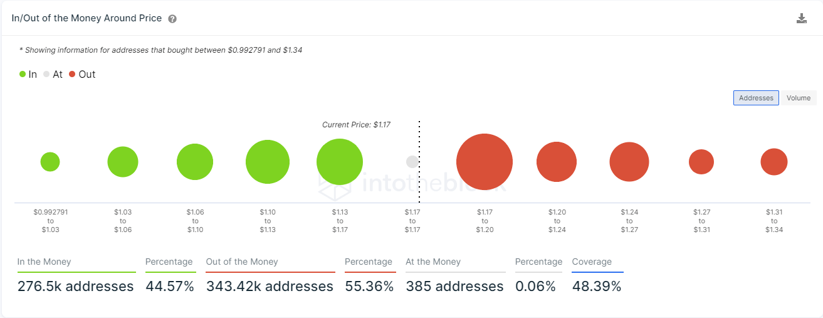Click the Coverage 48.39% value
Viewport: 823px width, 318px height.
point(597,287)
